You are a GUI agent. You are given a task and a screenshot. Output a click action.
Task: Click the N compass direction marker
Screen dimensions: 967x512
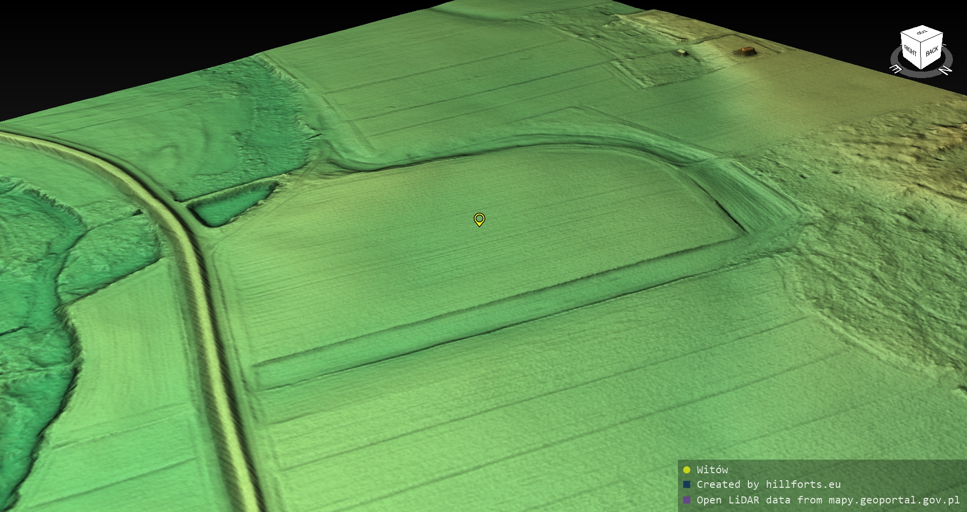coord(946,70)
